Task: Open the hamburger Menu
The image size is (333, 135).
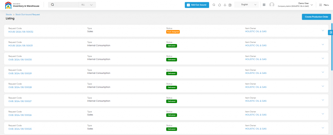Action: 324,5
